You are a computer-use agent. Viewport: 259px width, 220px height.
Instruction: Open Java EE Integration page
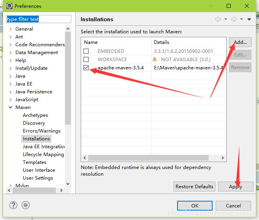44,147
